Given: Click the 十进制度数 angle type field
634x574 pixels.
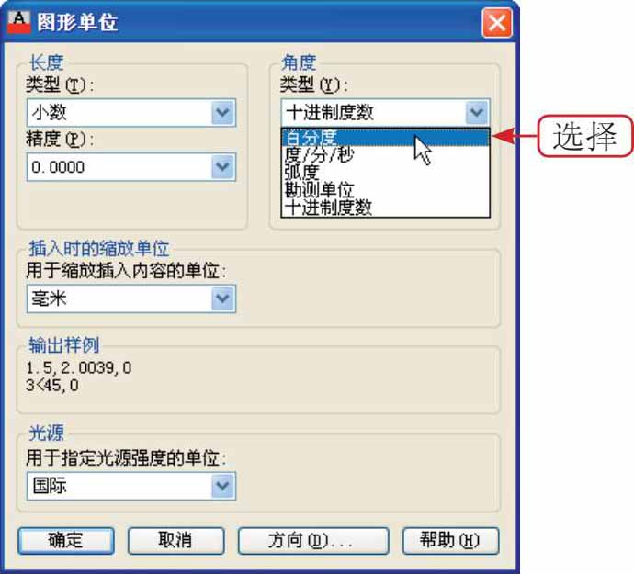Looking at the screenshot, I should click(x=385, y=112).
